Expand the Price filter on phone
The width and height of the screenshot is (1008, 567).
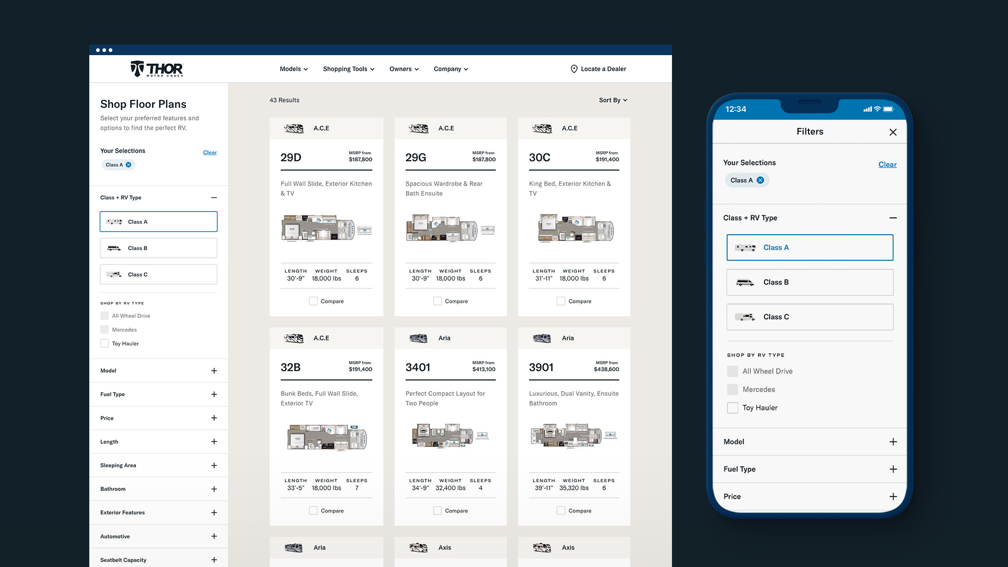point(893,497)
